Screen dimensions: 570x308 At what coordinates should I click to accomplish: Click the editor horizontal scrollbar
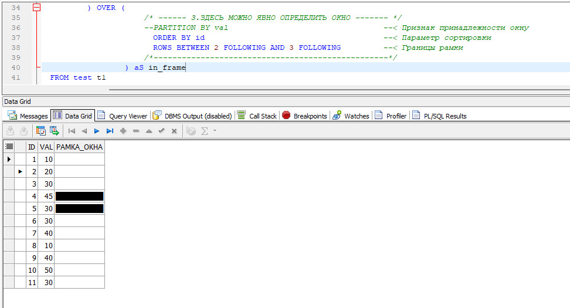point(340,89)
